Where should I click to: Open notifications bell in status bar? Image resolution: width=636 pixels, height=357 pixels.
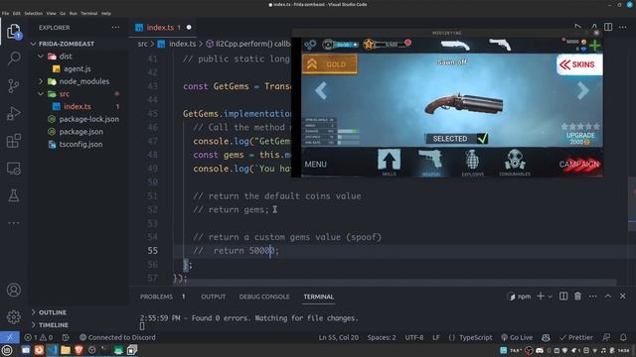tap(623, 337)
